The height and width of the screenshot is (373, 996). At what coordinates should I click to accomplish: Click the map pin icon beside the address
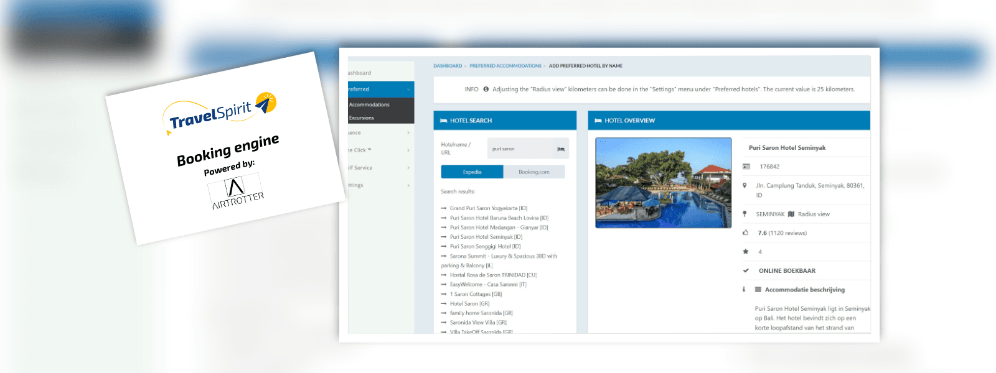click(x=745, y=185)
